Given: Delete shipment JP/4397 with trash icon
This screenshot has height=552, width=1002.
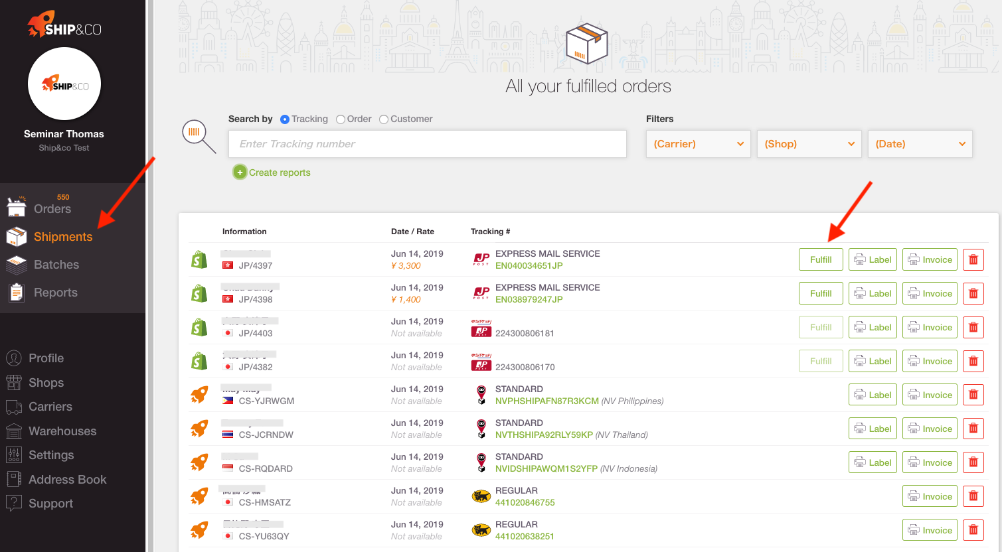Looking at the screenshot, I should click(973, 259).
